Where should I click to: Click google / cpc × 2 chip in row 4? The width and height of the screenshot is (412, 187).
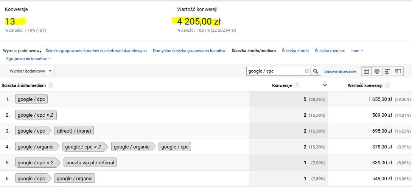85,147
